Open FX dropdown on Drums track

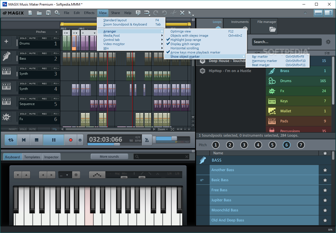(x=56, y=38)
